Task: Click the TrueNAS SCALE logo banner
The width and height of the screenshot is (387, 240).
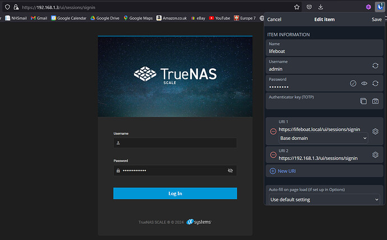Action: (x=175, y=77)
